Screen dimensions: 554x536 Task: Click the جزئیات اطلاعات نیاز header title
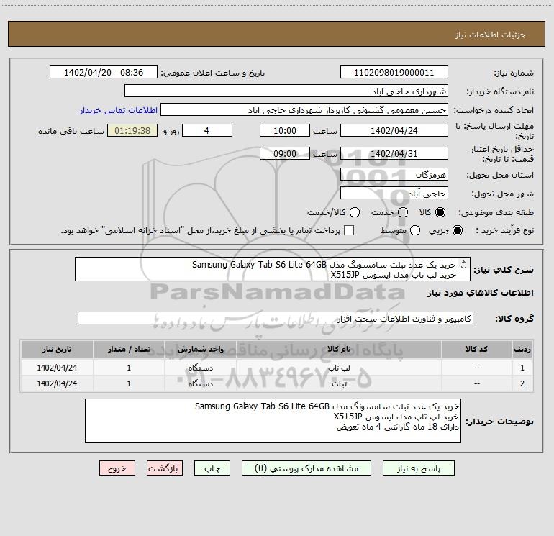(x=491, y=35)
